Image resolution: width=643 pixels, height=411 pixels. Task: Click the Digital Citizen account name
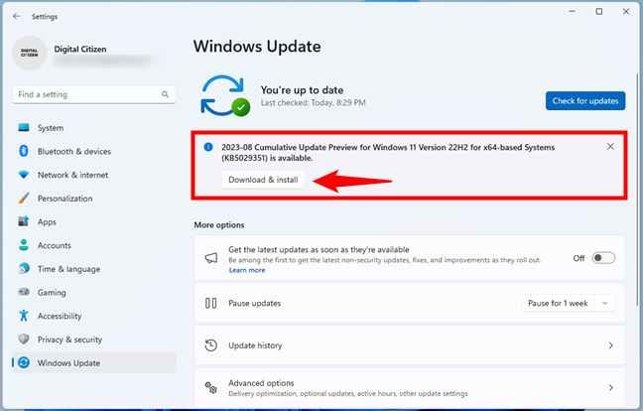[80, 50]
